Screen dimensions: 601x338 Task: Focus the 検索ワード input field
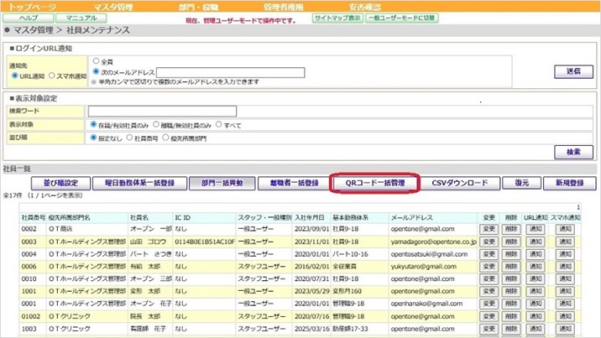pyautogui.click(x=162, y=111)
